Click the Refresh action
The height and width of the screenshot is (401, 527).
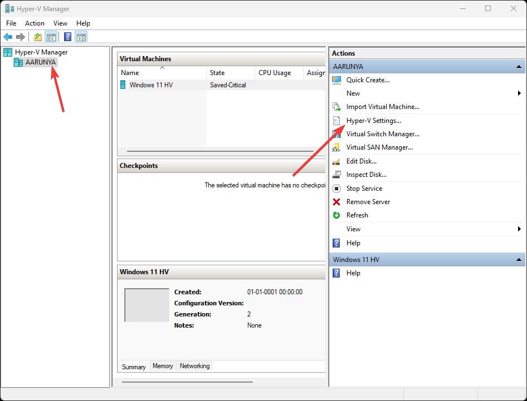click(x=357, y=215)
